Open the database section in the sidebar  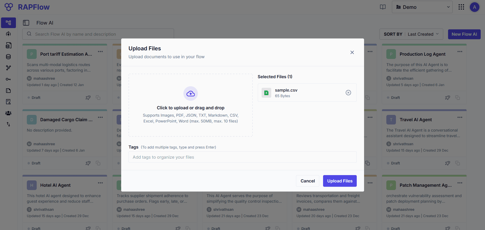(x=8, y=57)
